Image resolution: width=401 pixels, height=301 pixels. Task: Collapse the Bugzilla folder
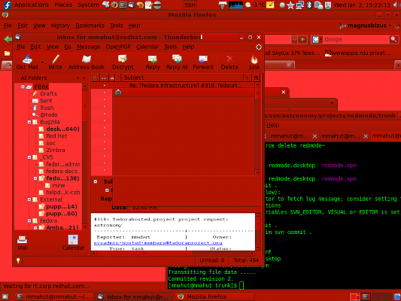click(x=29, y=122)
